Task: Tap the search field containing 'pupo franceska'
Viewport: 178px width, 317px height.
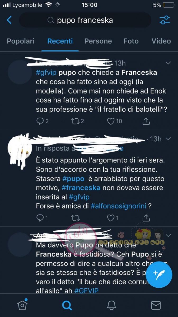Action: [x=85, y=20]
